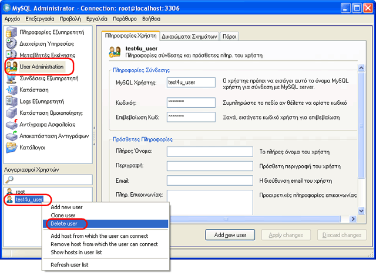Choose Clone user from context menu
This screenshot has height=273, width=376.
(63, 216)
